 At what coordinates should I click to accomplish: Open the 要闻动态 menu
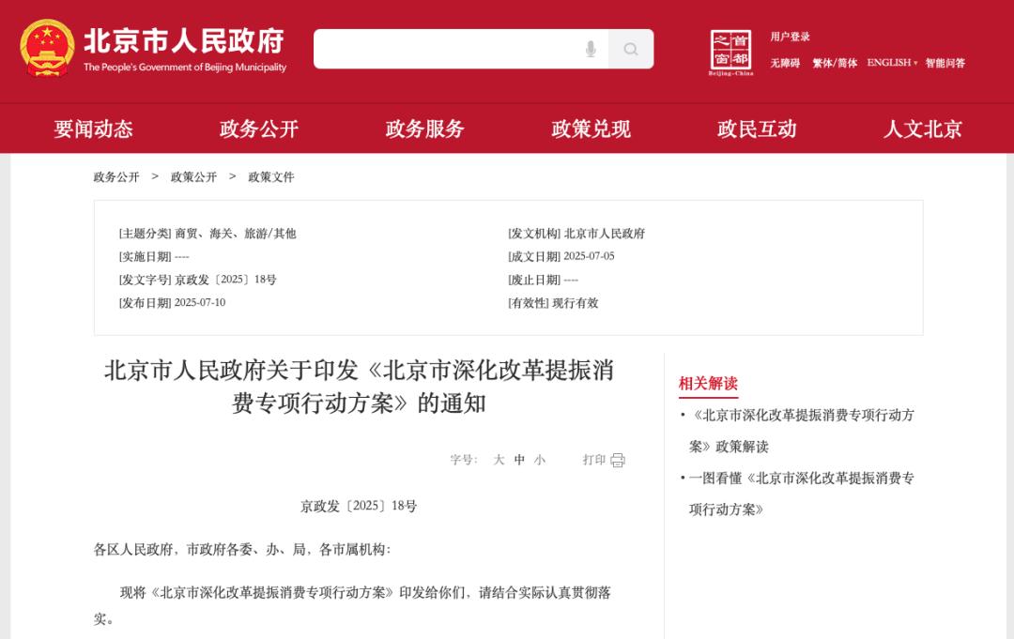click(x=93, y=129)
